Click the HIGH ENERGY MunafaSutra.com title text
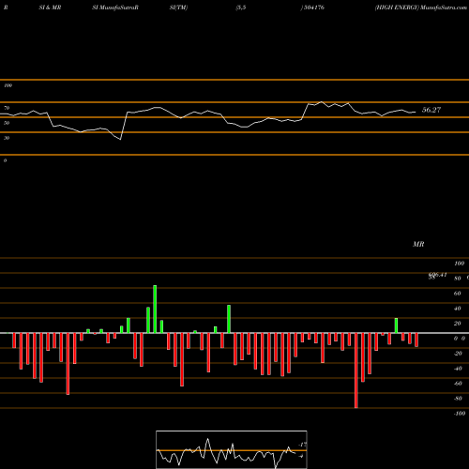The width and height of the screenshot is (469, 469). click(x=421, y=8)
